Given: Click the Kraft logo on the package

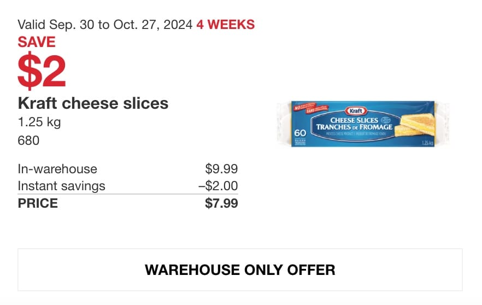Looking at the screenshot, I should click(x=356, y=110).
